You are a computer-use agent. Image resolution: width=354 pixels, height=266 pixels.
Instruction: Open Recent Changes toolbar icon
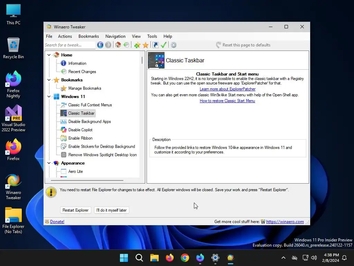pyautogui.click(x=126, y=45)
